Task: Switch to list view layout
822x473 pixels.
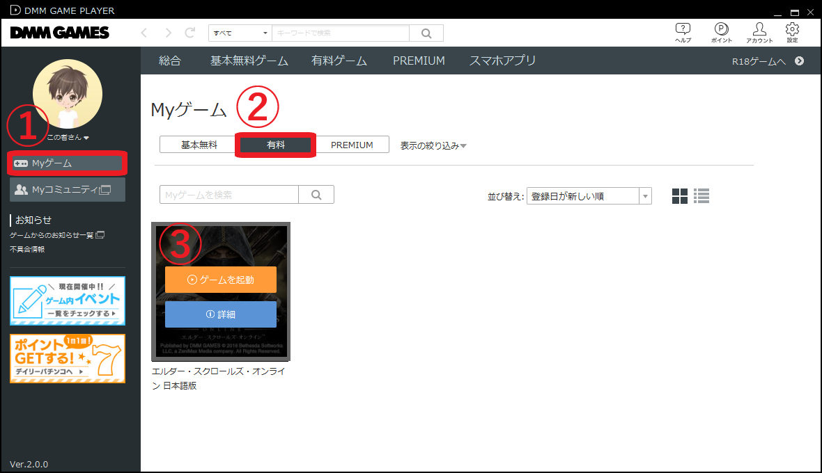Action: pos(701,196)
